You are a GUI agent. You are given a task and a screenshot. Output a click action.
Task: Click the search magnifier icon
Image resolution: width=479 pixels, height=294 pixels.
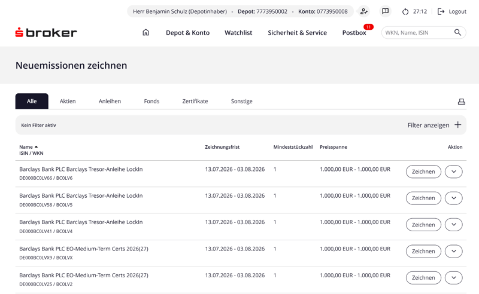tap(457, 32)
